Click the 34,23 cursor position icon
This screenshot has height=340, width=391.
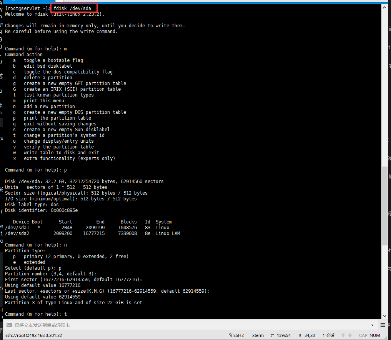click(299, 335)
